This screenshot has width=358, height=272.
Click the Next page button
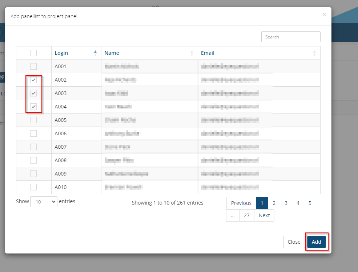point(264,215)
